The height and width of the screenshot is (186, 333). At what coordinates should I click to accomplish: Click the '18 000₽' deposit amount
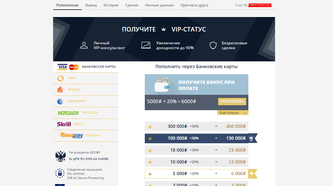click(x=179, y=150)
